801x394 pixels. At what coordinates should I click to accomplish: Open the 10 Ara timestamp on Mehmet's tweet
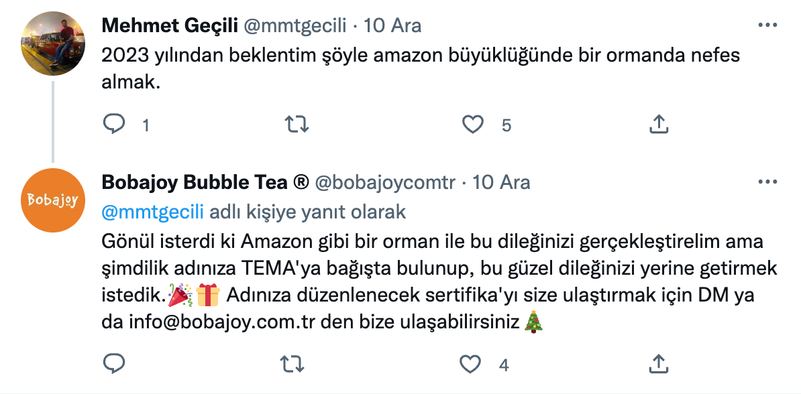392,26
